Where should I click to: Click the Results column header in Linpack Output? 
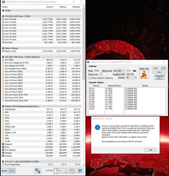pyautogui.click(x=145, y=86)
